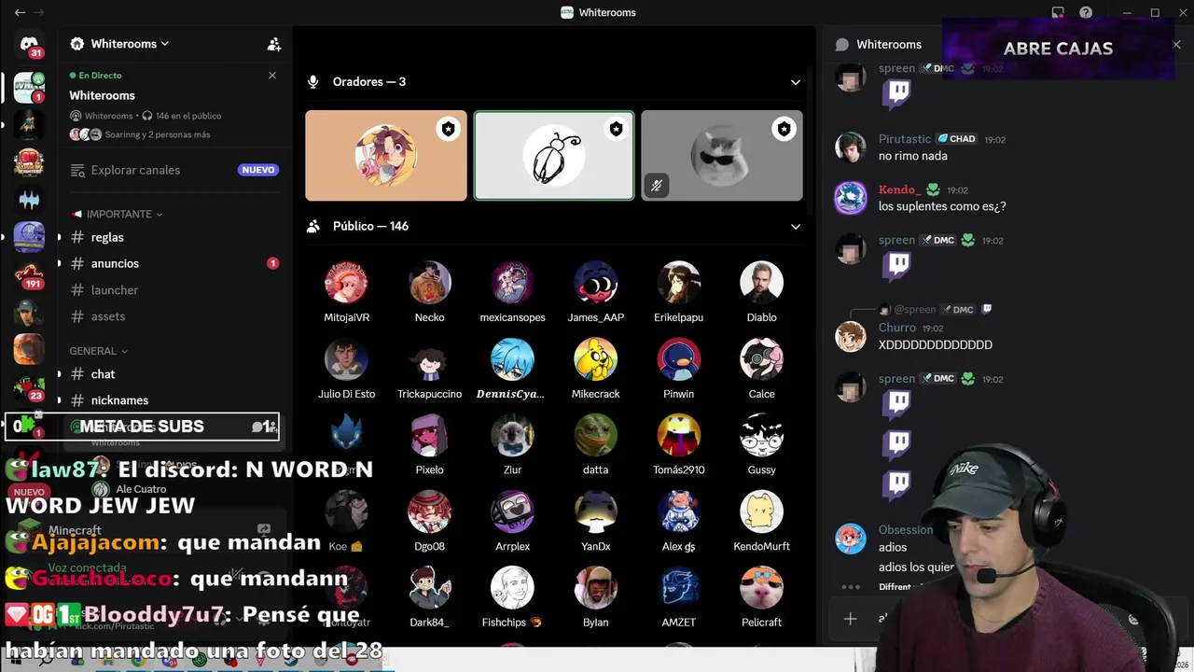Click the invite people icon next to Whiterooms

[x=273, y=44]
